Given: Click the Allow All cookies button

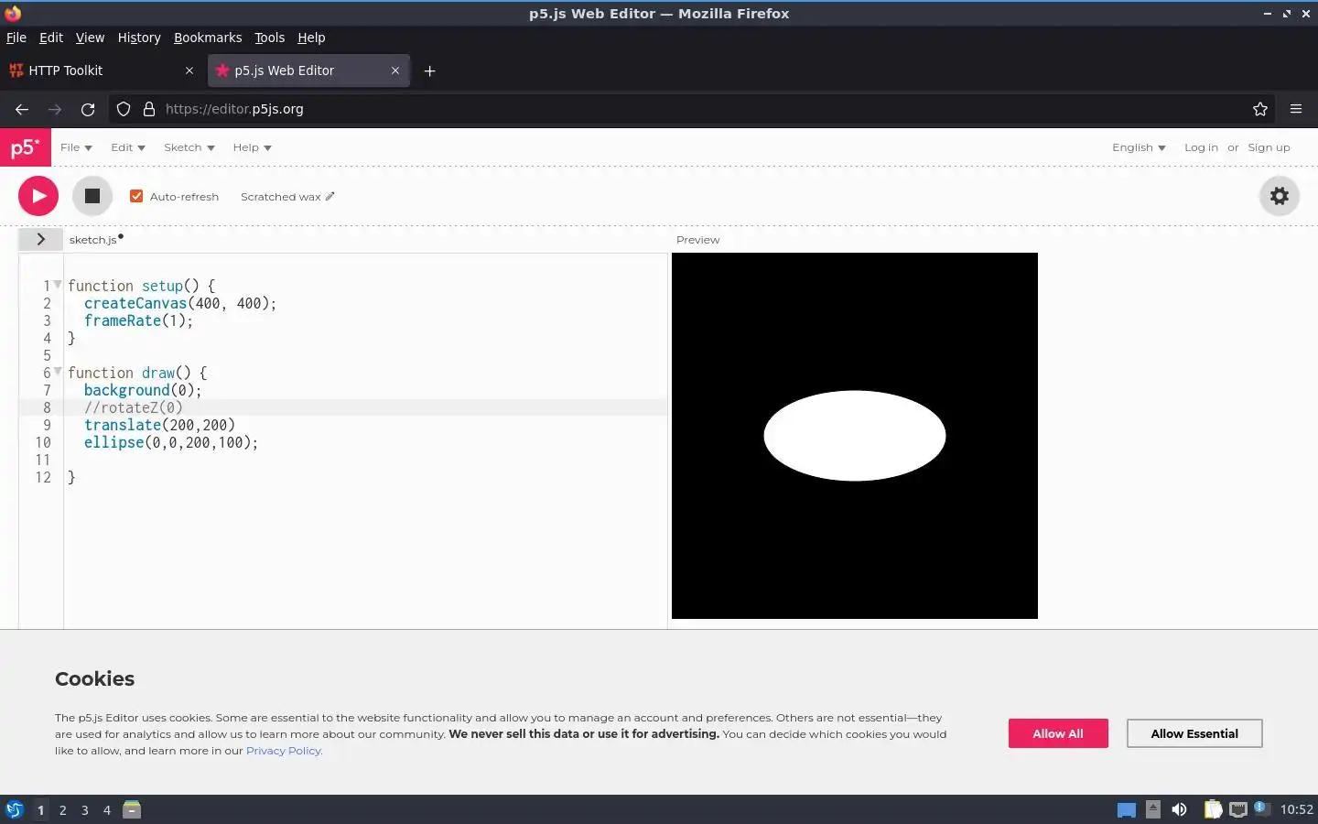Looking at the screenshot, I should 1058,733.
